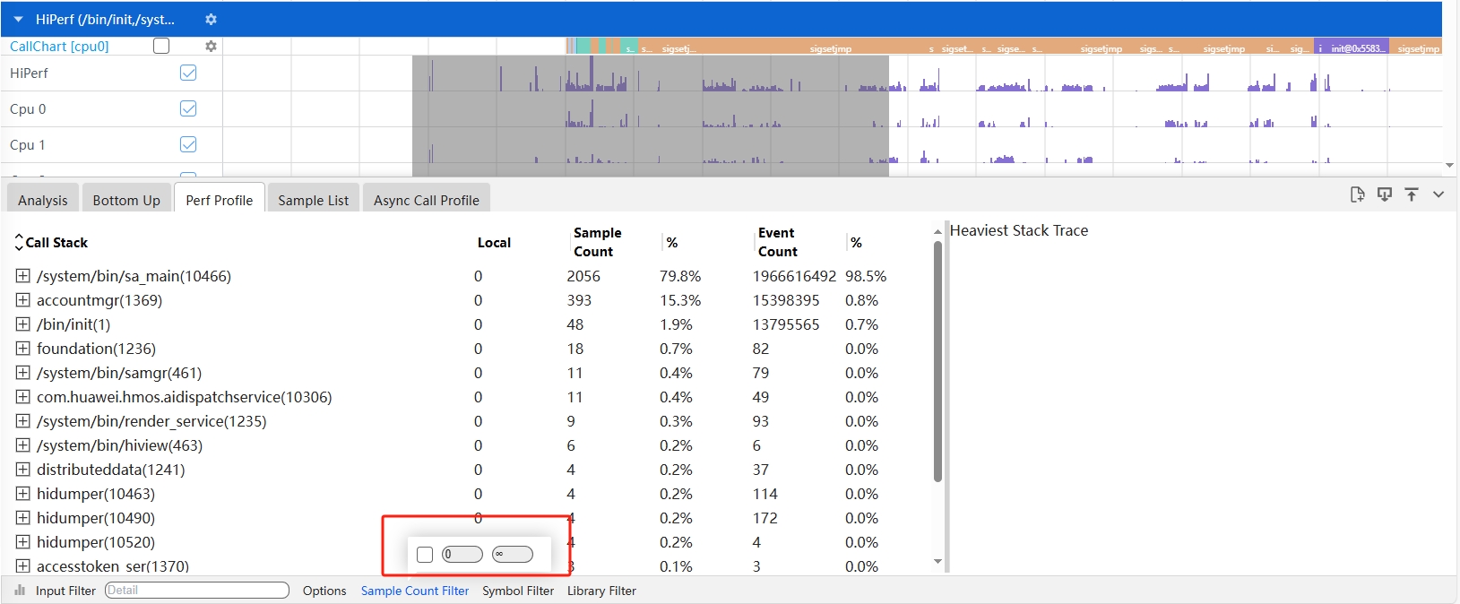Sort by Call Stack column arrows
1460x604 pixels.
click(19, 242)
